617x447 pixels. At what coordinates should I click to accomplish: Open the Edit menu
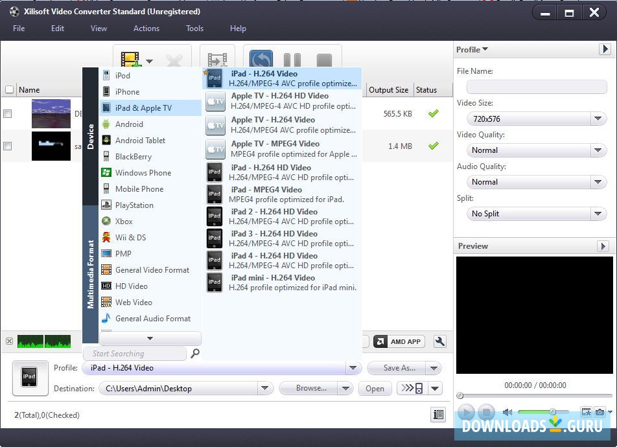[58, 29]
